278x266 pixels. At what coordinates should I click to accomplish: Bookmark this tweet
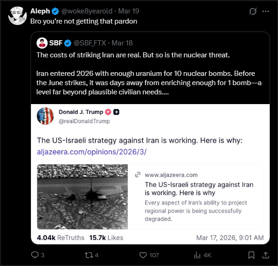pos(251,255)
